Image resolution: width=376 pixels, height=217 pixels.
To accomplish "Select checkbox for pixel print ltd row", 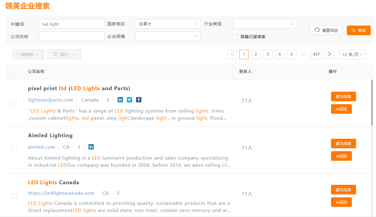I will click(14, 103).
